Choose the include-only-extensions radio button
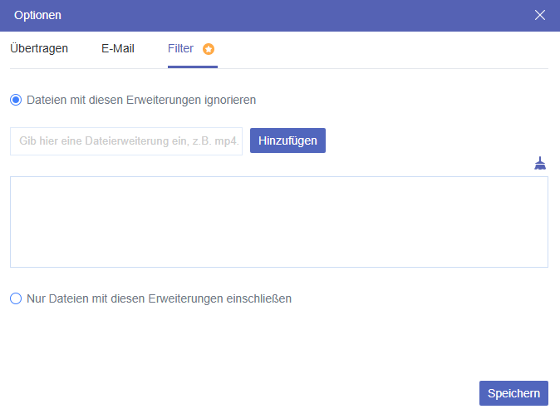 [16, 298]
